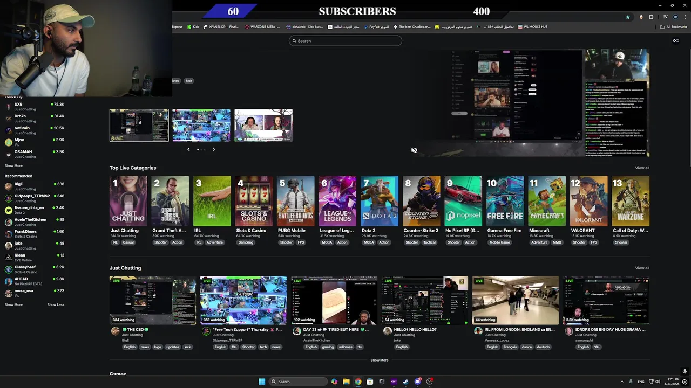Open Minecraft category card
This screenshot has width=691, height=388.
coord(547,201)
